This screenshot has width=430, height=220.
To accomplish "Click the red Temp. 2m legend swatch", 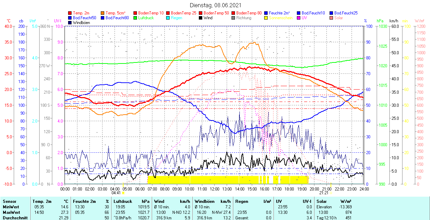I will pyautogui.click(x=70, y=13).
